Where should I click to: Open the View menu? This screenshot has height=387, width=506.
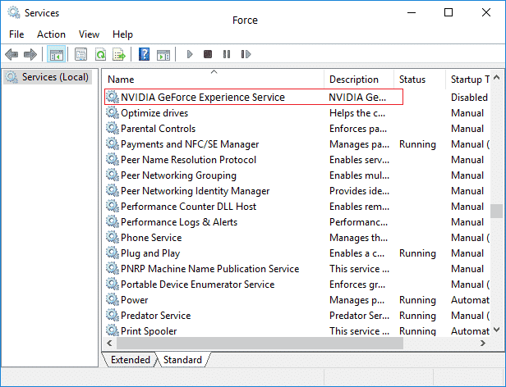point(89,34)
